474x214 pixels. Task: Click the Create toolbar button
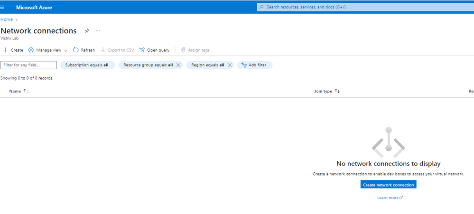[x=13, y=50]
